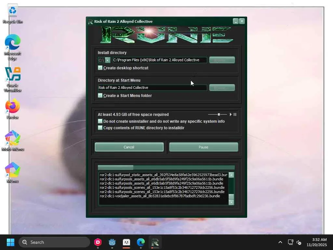Click Browse next to Start Menu directory
The width and height of the screenshot is (333, 250).
(222, 88)
